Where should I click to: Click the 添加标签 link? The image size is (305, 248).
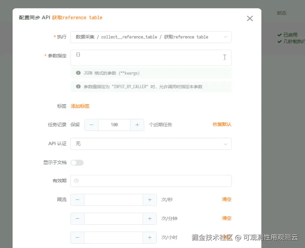click(x=80, y=106)
